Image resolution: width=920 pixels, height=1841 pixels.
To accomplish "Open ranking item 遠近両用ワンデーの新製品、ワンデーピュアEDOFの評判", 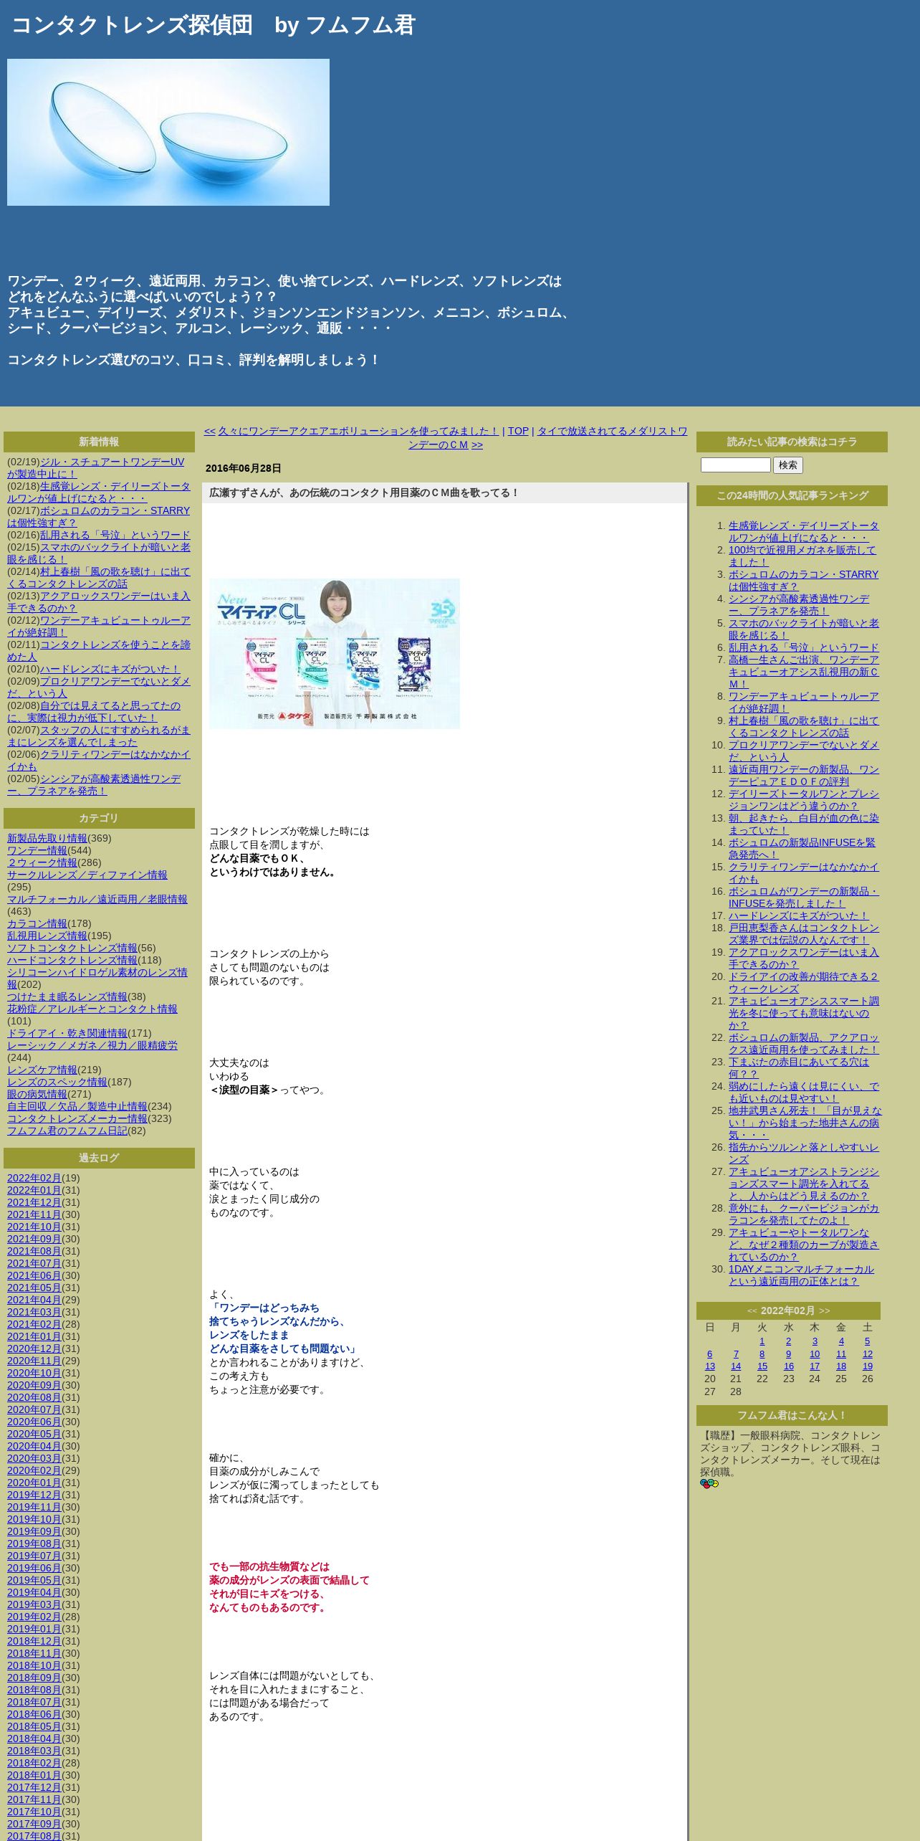I will (804, 775).
